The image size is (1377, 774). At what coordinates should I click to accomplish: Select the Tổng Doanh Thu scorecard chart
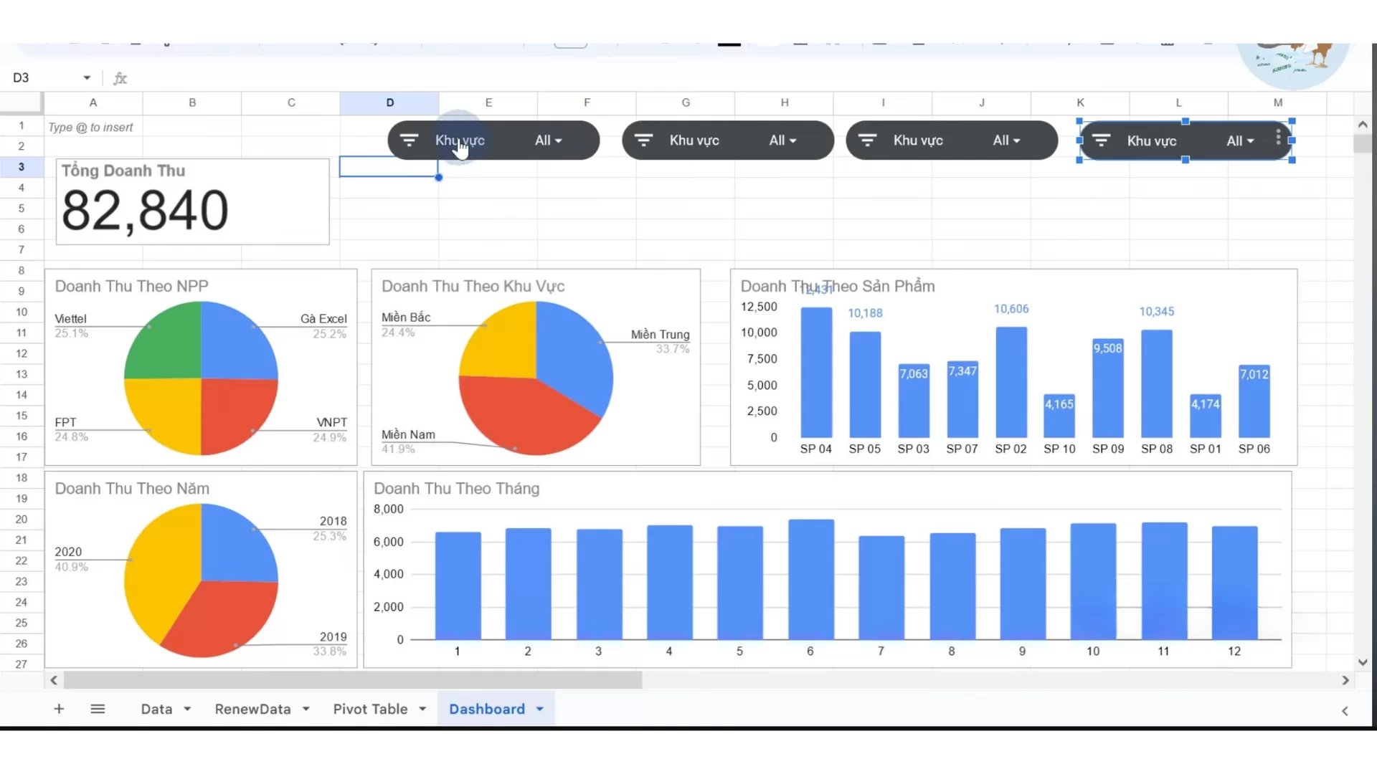point(191,201)
